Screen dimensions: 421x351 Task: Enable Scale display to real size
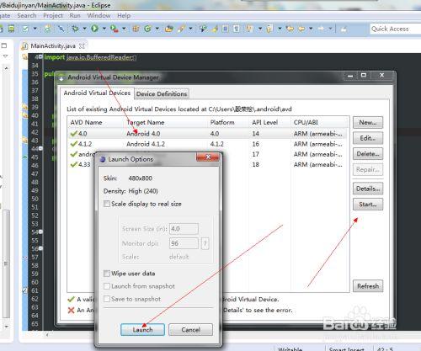107,204
